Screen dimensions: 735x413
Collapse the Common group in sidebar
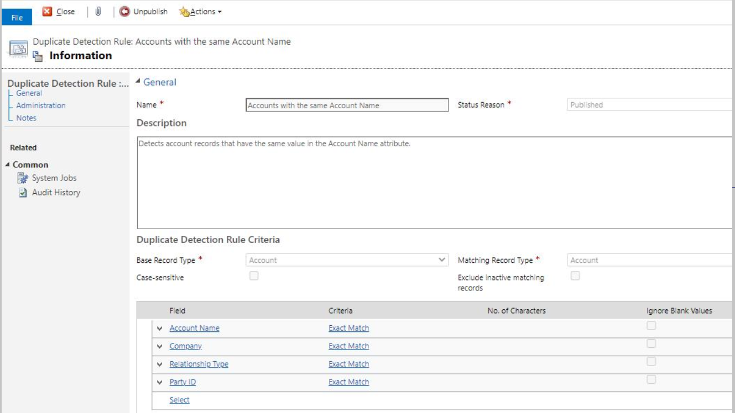[x=8, y=165]
